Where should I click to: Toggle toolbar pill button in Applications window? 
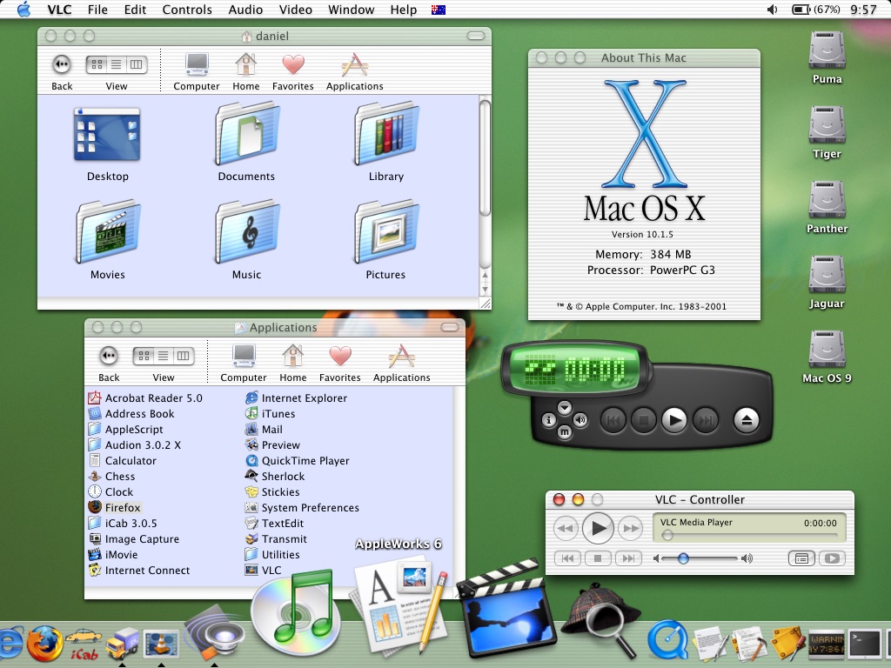tap(450, 327)
